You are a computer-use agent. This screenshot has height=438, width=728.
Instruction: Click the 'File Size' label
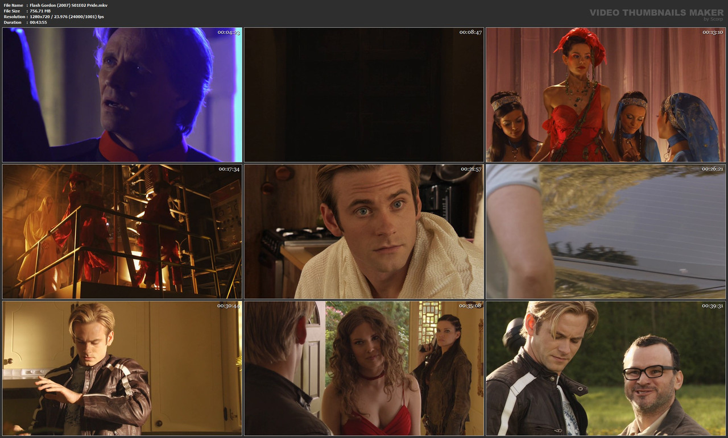12,11
